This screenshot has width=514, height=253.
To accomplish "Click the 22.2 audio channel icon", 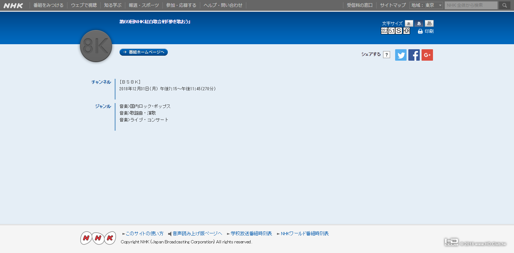I will [x=384, y=31].
